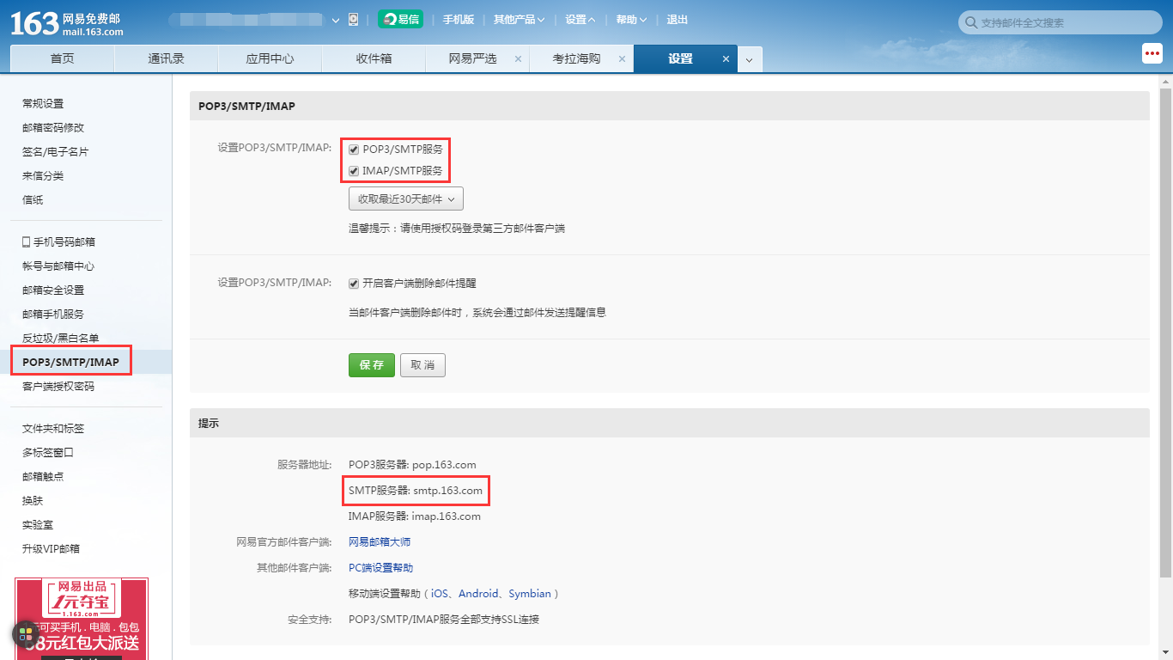Open 常规设置 in the sidebar
This screenshot has width=1173, height=660.
[x=43, y=104]
